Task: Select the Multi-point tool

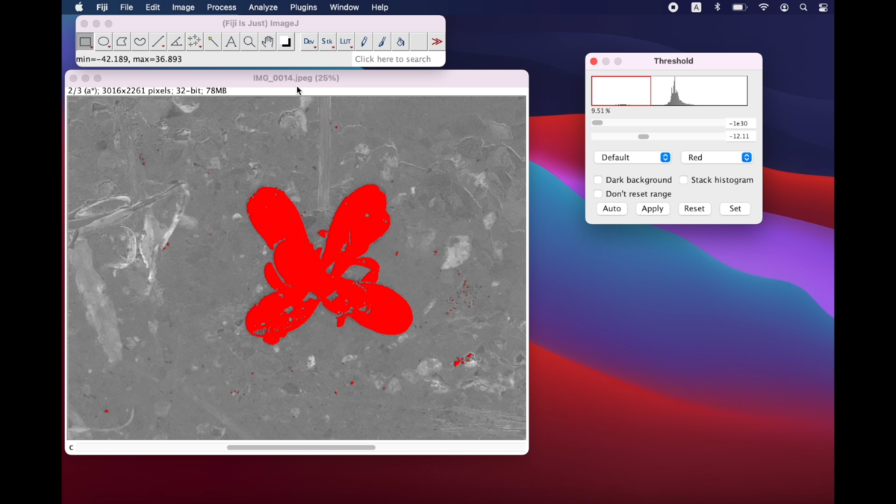Action: coord(194,42)
